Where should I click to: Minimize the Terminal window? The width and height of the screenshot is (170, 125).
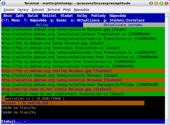point(153,3)
